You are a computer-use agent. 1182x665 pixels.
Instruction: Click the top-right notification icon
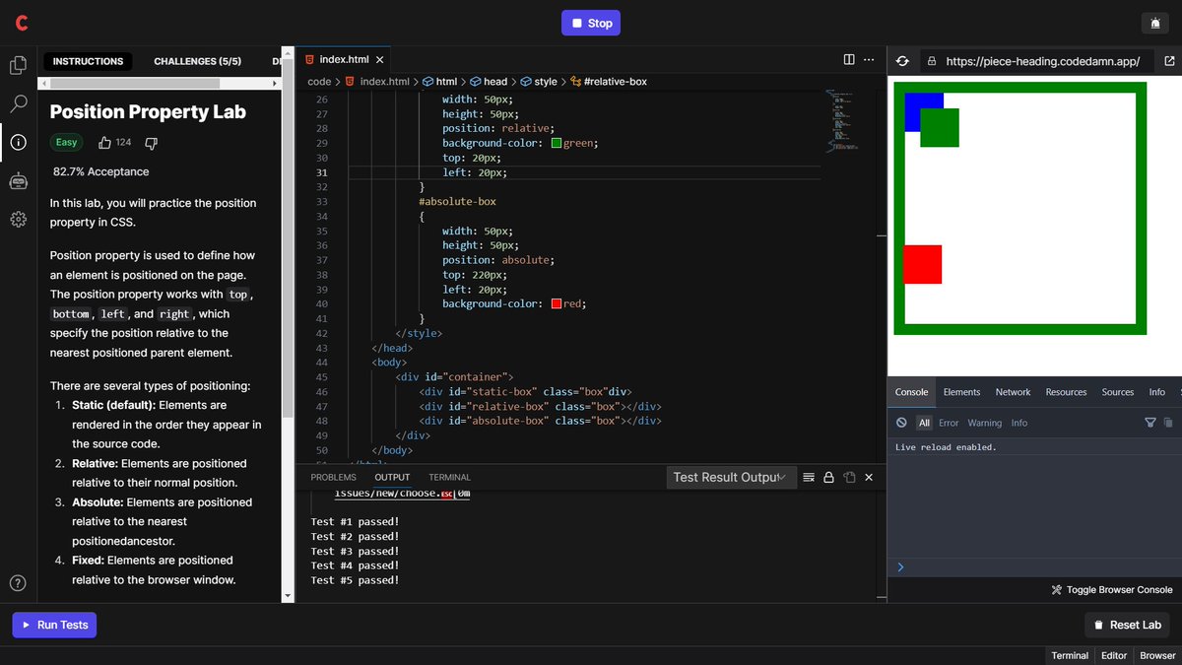click(1154, 23)
